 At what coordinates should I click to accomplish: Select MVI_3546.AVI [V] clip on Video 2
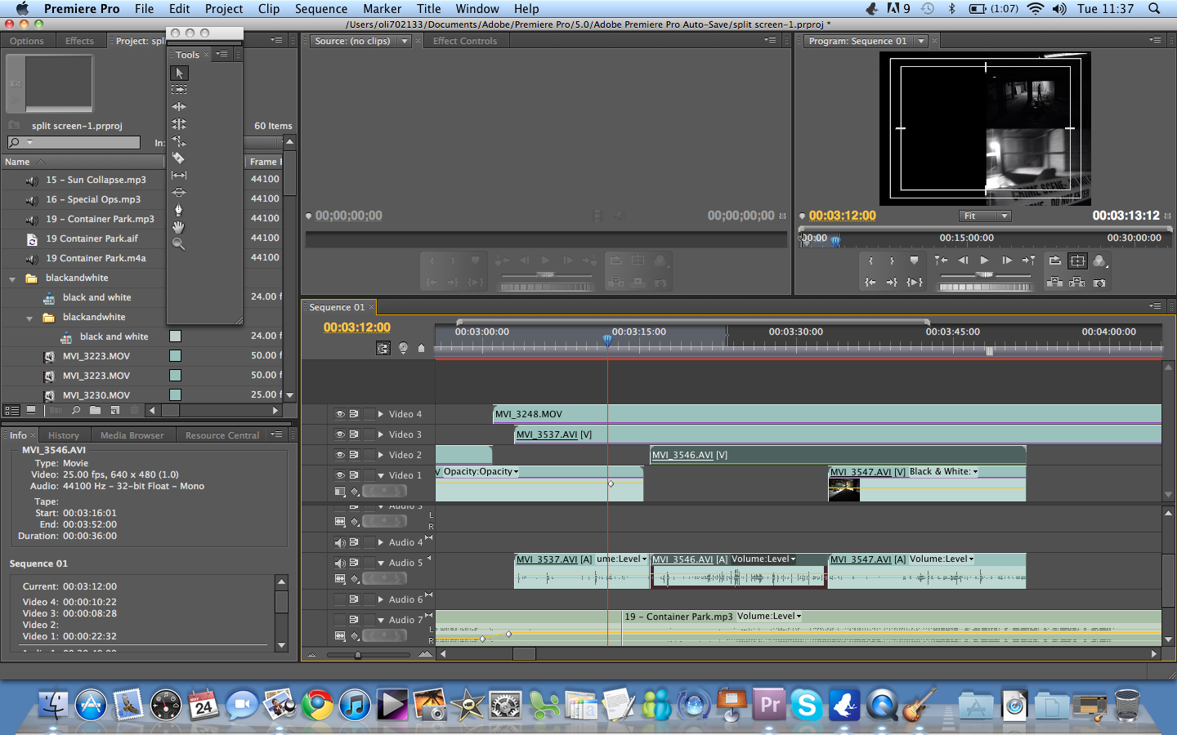click(x=838, y=455)
